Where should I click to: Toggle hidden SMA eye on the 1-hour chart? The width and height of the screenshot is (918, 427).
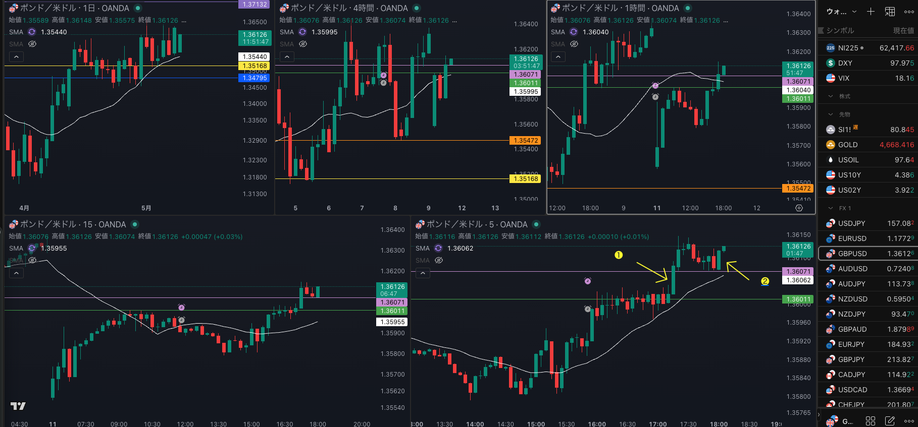[574, 44]
